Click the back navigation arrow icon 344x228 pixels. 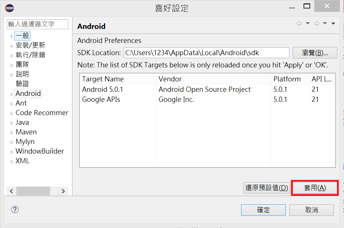tap(299, 24)
